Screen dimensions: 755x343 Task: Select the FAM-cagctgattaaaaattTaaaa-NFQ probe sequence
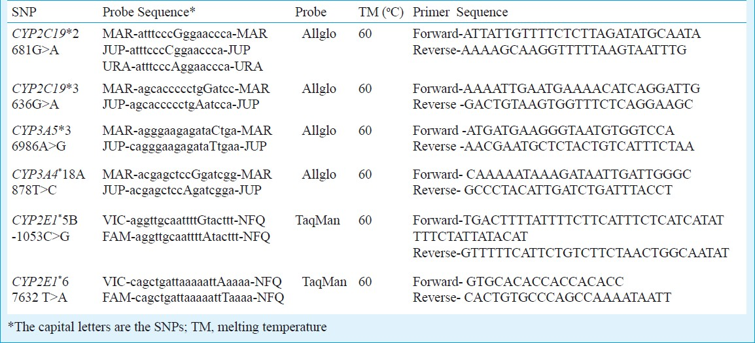193,298
